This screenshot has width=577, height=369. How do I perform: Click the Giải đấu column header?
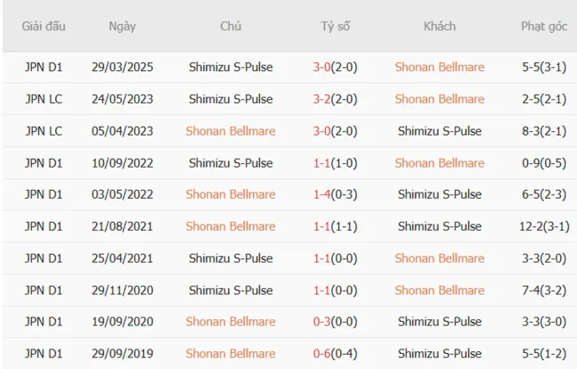(x=43, y=27)
